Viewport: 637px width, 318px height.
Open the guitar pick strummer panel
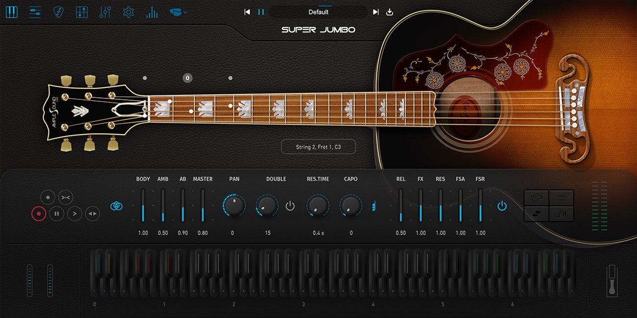58,12
